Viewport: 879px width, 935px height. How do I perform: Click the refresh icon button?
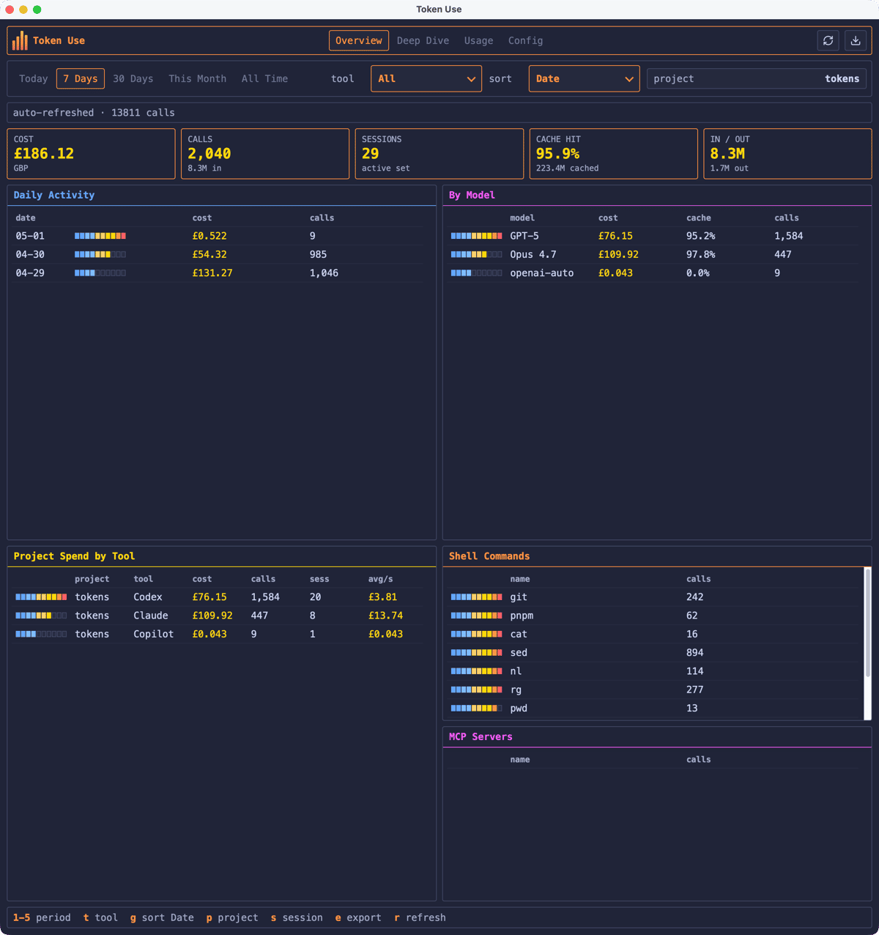click(828, 41)
